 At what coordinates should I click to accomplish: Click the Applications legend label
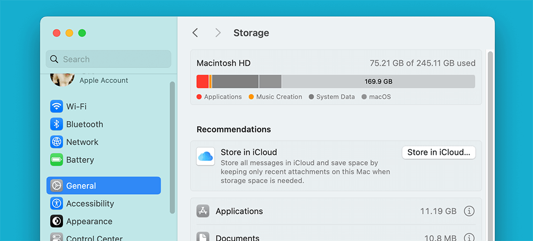(x=223, y=97)
